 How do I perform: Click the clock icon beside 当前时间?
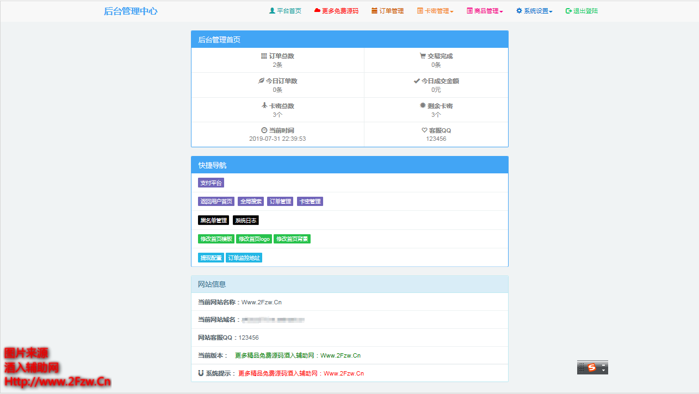coord(264,130)
